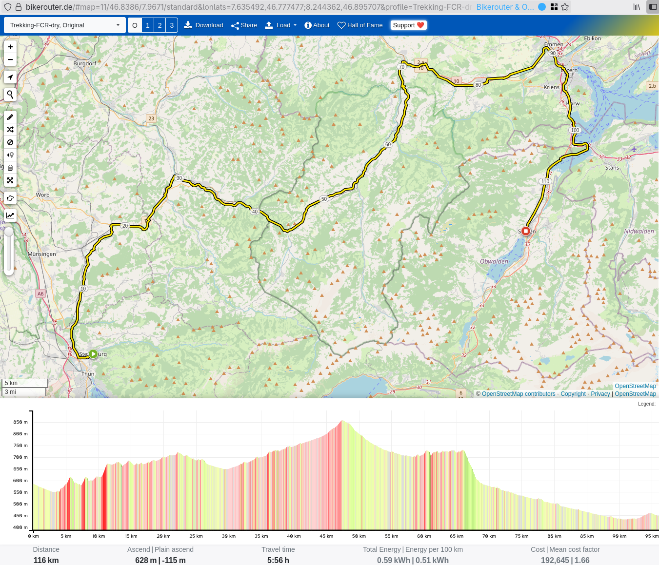Viewport: 659px width, 565px height.
Task: Activate the pencil draw route tool
Action: (x=10, y=117)
